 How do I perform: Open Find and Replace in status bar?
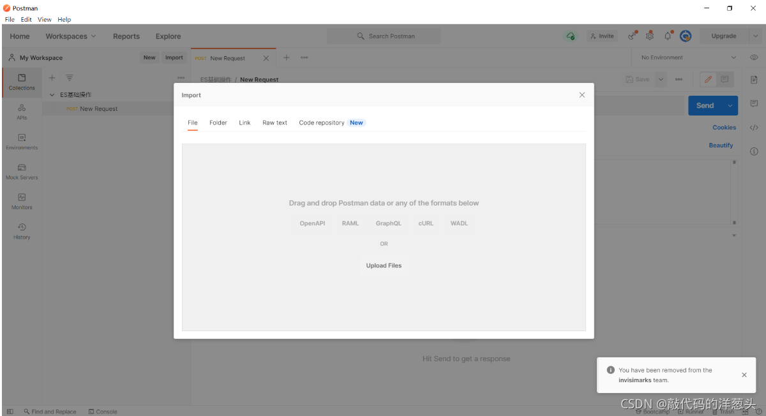tap(50, 412)
